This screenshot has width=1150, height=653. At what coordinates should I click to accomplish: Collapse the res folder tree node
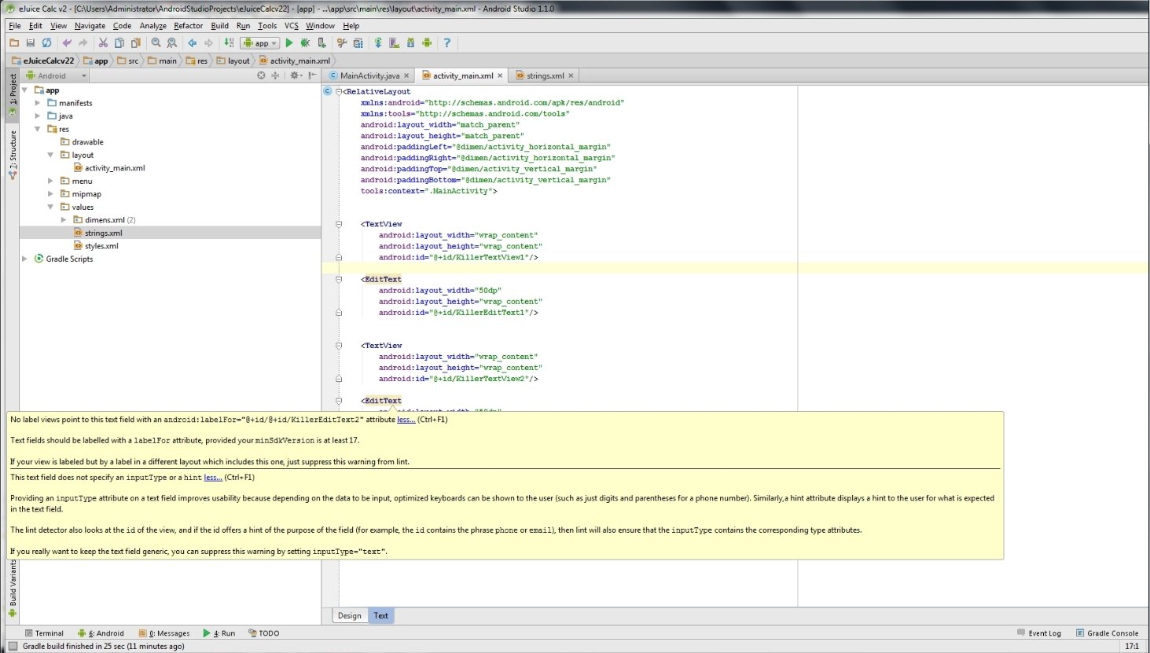pyautogui.click(x=38, y=129)
